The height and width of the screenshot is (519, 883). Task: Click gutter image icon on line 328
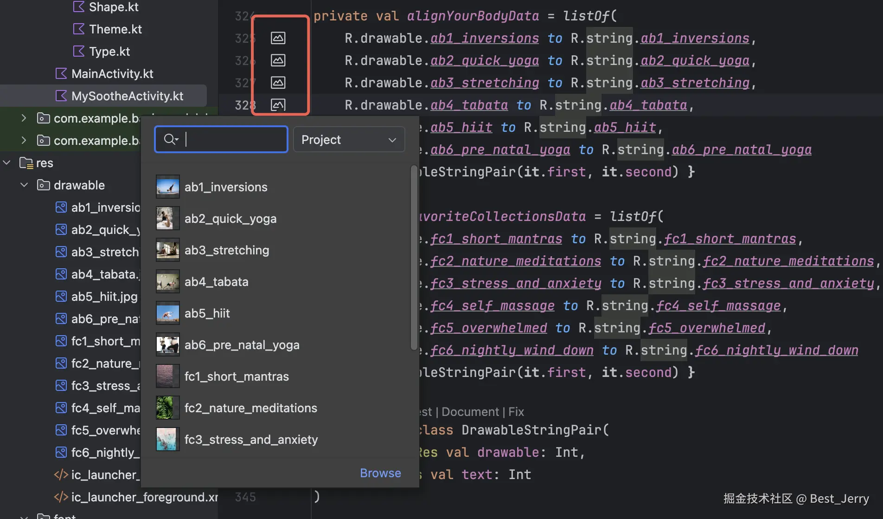278,105
